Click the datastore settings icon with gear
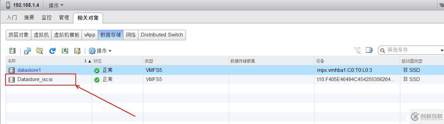Image resolution: width=444 pixels, height=124 pixels. 77,51
